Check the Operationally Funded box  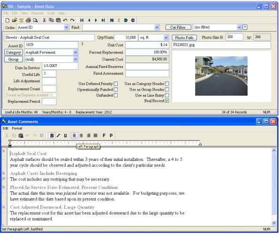[x=116, y=89]
